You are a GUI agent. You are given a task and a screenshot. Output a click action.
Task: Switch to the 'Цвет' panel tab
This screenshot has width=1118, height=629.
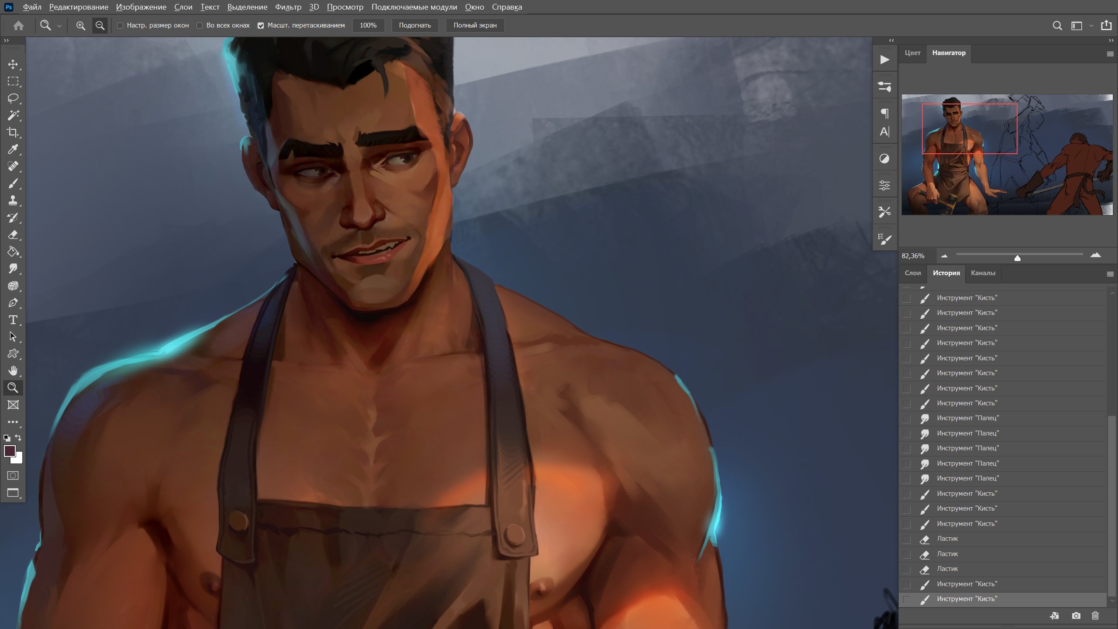[912, 53]
